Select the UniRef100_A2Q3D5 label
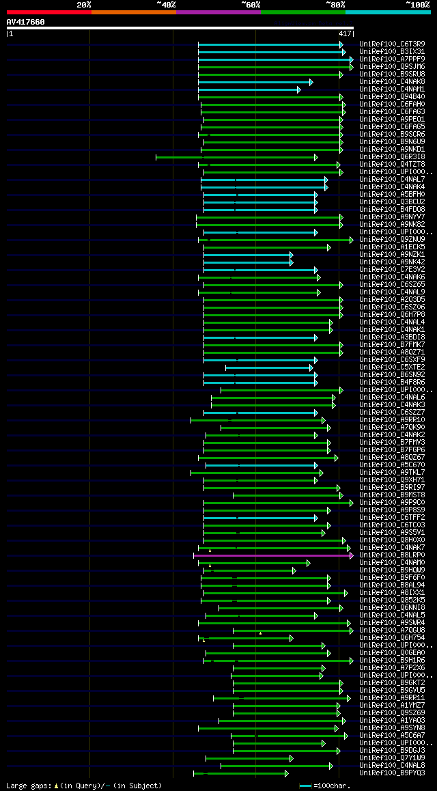437x791 pixels. tap(392, 300)
